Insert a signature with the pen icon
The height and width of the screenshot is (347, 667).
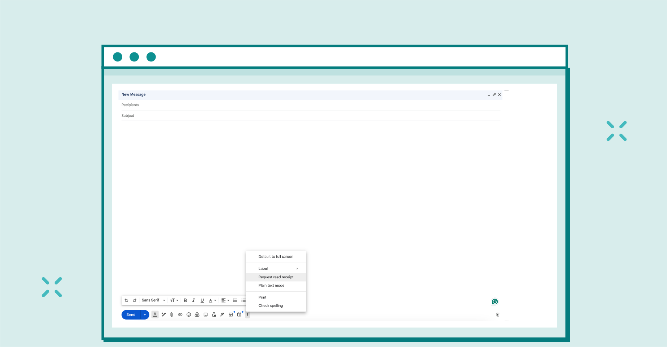(x=222, y=314)
